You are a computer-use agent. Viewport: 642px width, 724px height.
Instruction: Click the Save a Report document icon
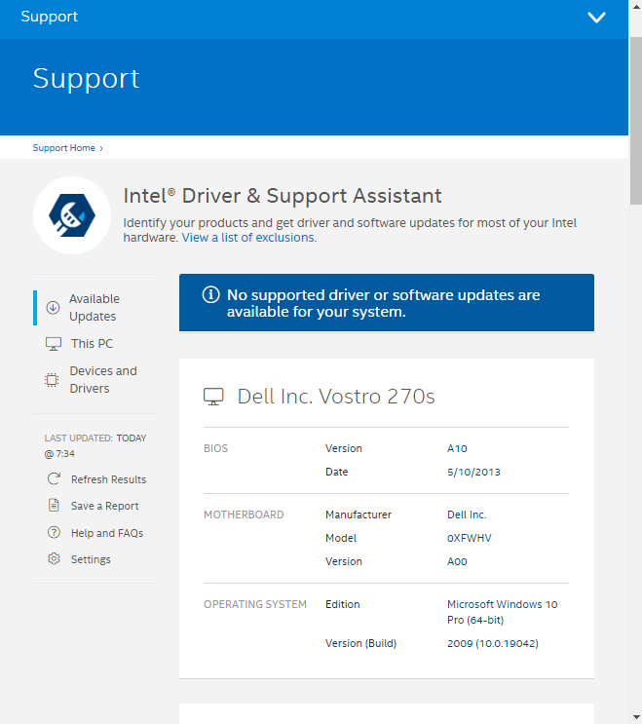[54, 505]
